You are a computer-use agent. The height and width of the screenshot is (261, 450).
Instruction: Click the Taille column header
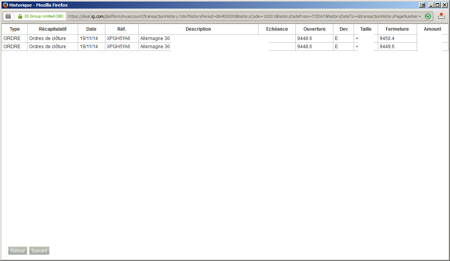[x=366, y=29]
